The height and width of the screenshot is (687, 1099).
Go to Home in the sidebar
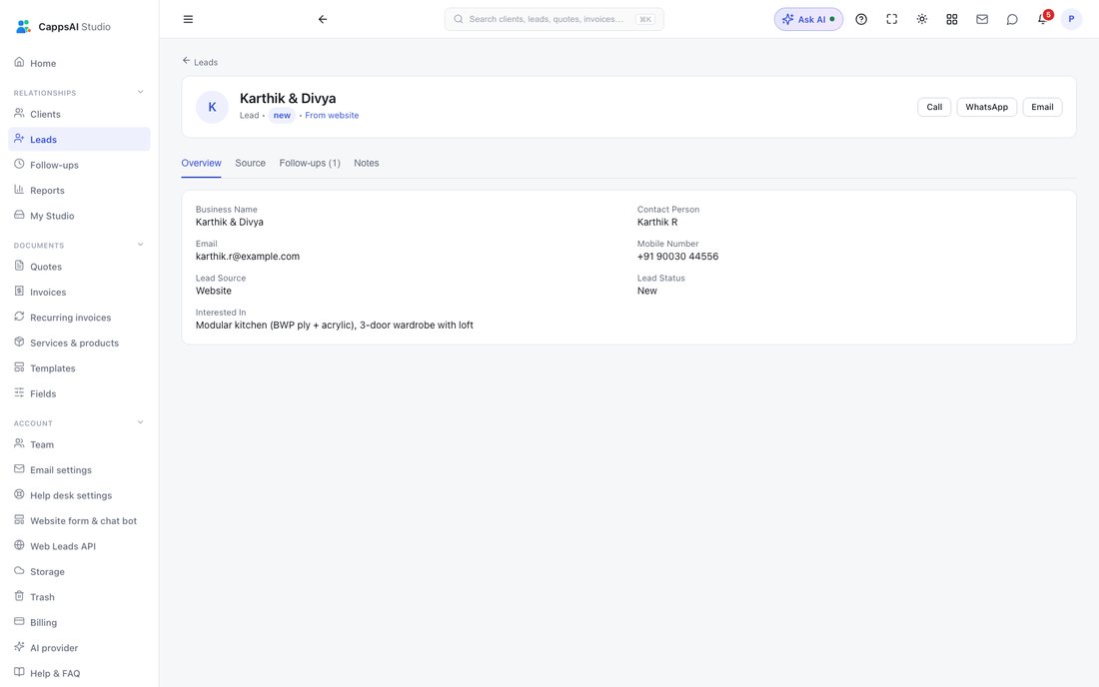click(x=79, y=63)
